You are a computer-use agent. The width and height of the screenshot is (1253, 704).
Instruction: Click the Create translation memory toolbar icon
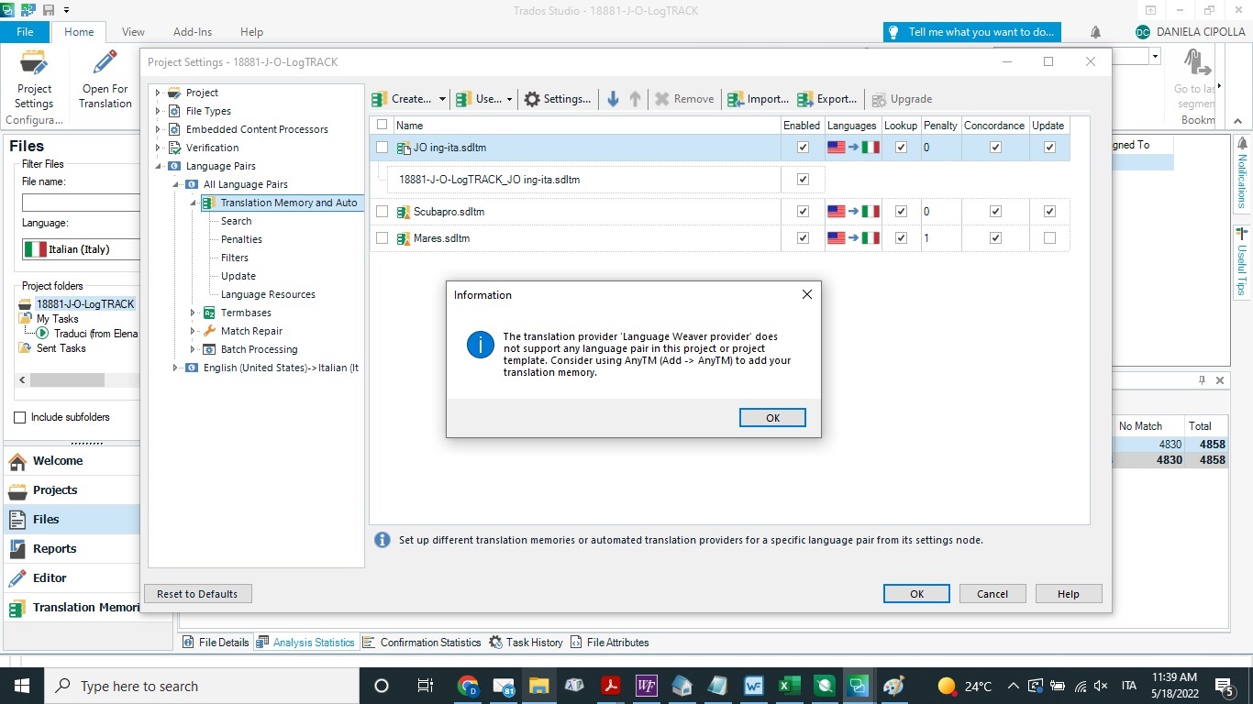[x=380, y=99]
